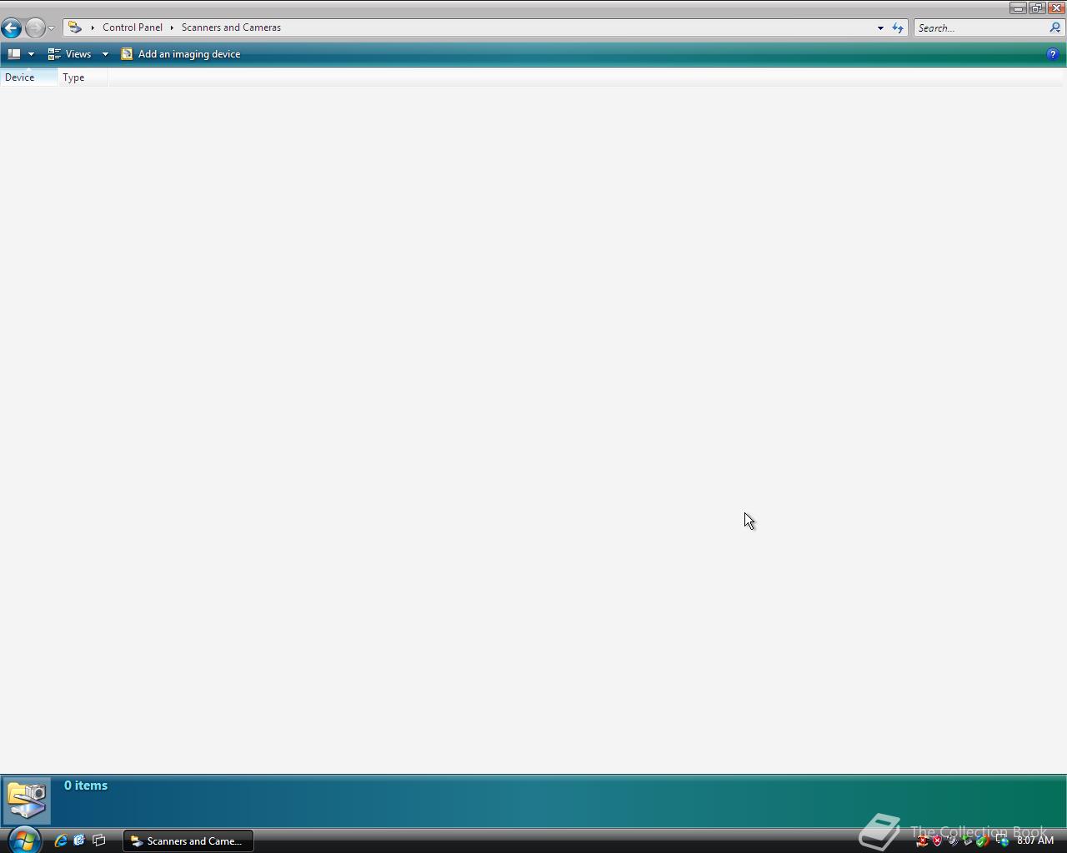
Task: Open the Help question mark icon
Action: click(1052, 54)
